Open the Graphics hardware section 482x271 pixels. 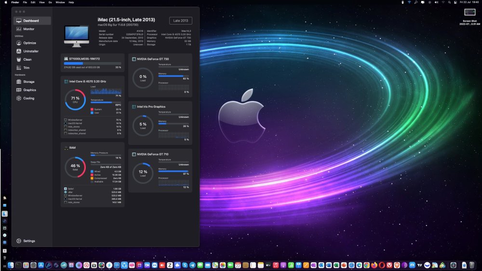coord(32,90)
